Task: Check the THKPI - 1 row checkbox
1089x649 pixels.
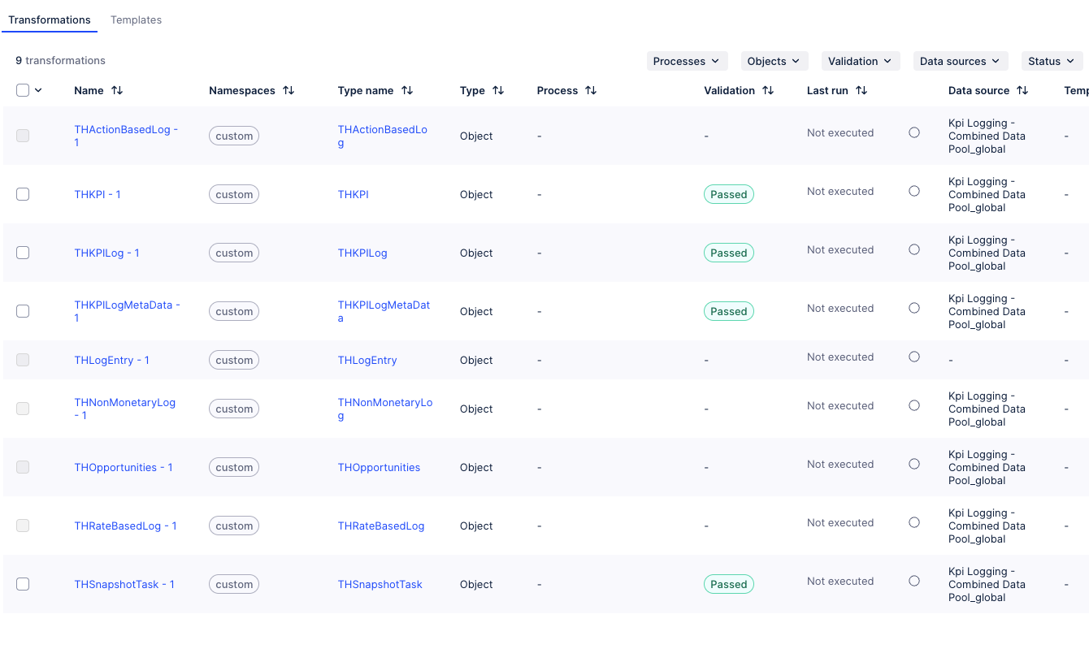Action: click(x=23, y=194)
